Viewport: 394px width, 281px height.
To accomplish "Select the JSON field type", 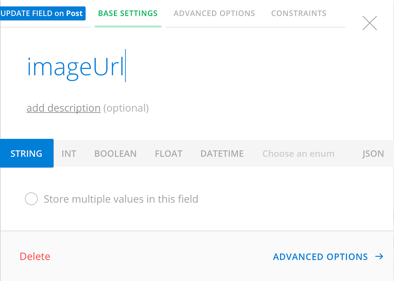I will pos(373,154).
